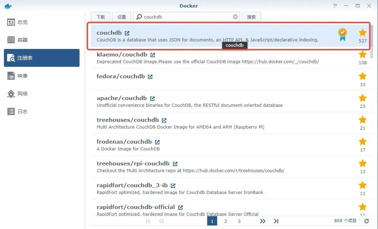
Task: Select the treehouses/rpi-couchdb result
Action: [x=230, y=167]
